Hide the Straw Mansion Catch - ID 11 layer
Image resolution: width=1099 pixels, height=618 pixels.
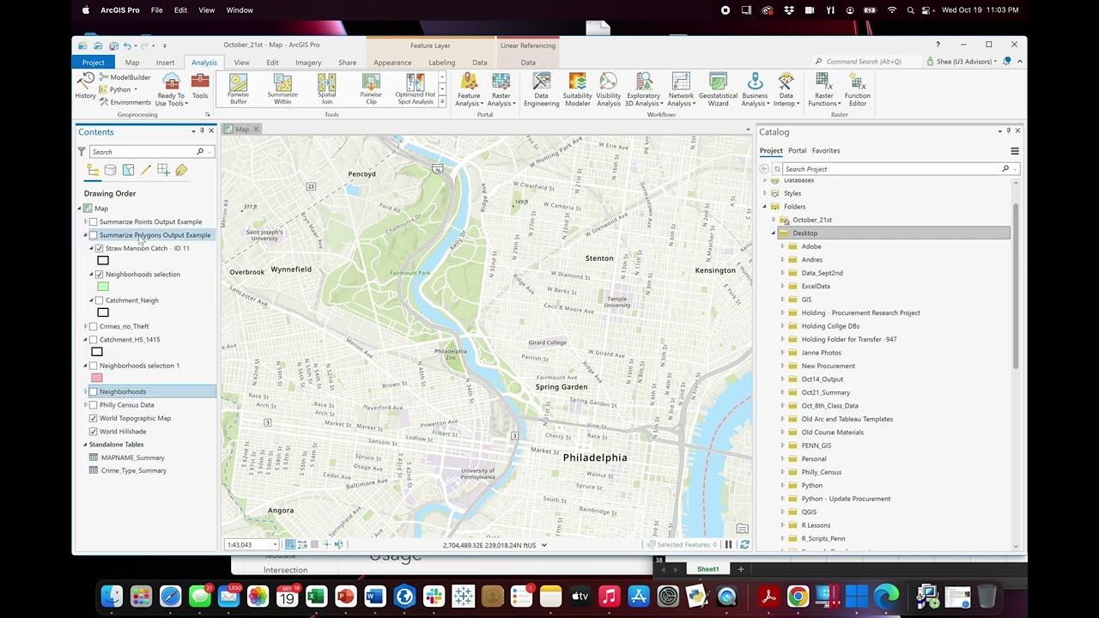[100, 248]
